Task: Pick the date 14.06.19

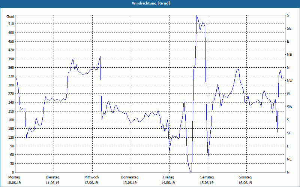Action: (168, 183)
